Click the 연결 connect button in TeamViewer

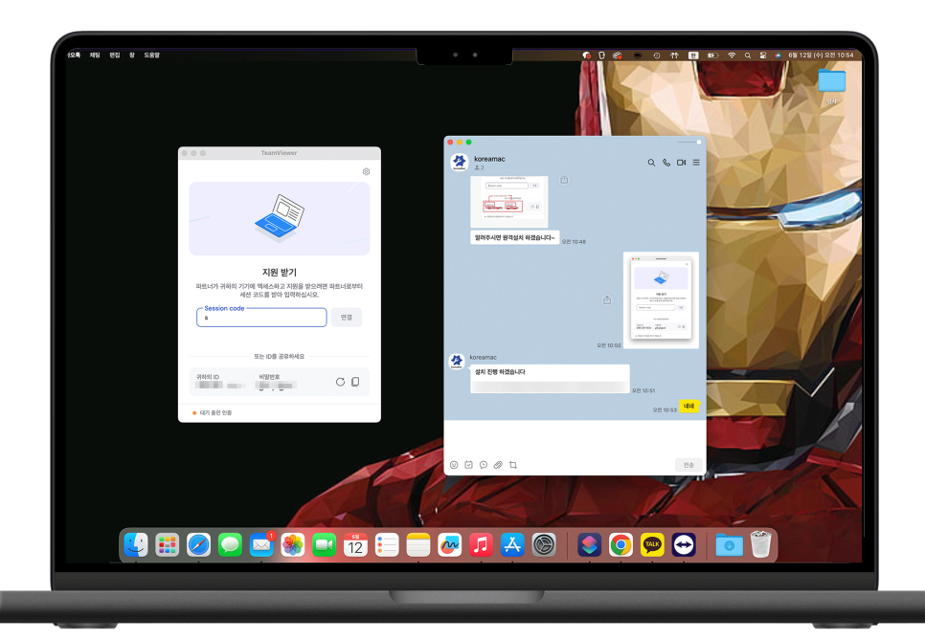coord(347,317)
